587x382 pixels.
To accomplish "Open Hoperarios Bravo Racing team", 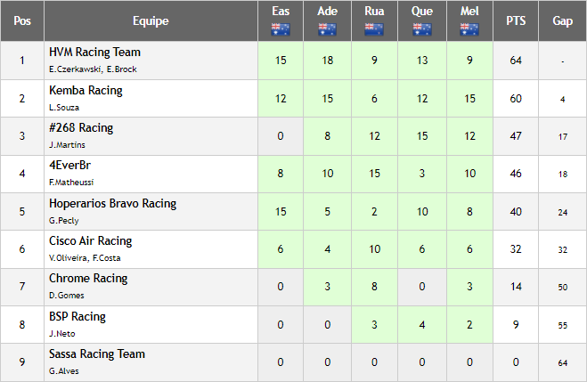I will tap(113, 203).
